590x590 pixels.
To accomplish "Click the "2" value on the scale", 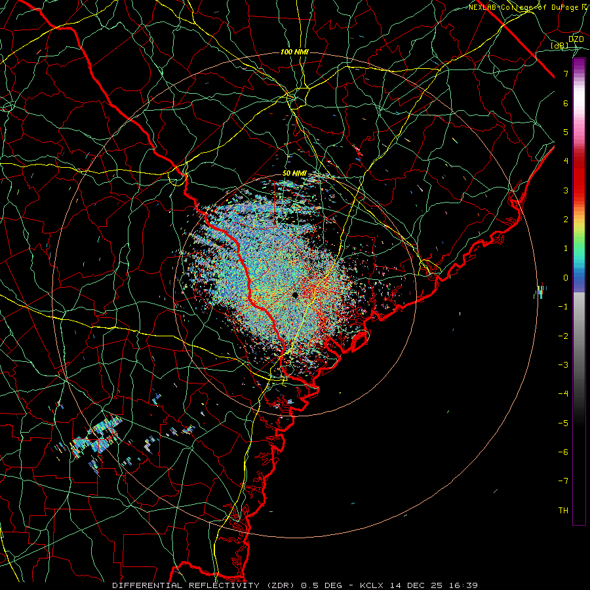I will click(566, 220).
